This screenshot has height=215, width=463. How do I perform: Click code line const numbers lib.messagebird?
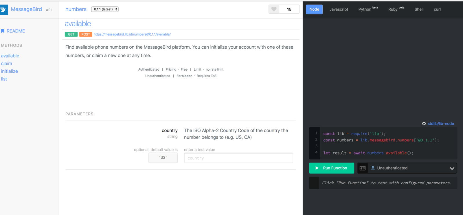381,140
